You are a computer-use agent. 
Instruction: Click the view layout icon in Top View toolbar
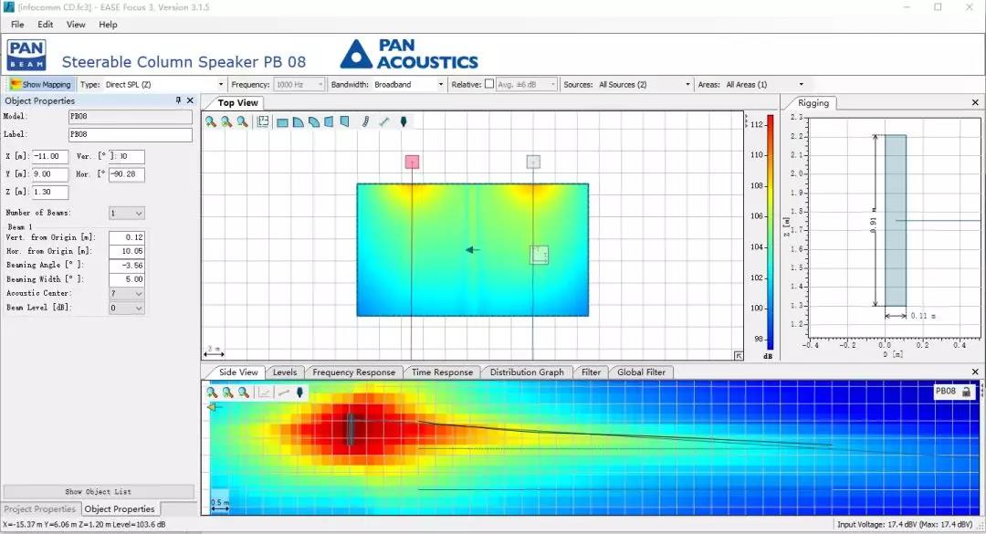click(263, 121)
